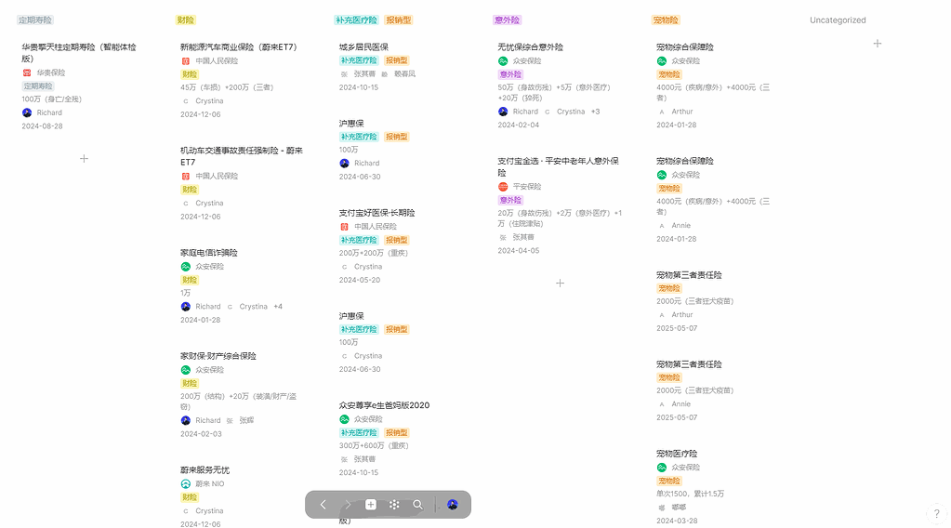Click Richard's avatar on the 华贵擎天柱 card
Screen dimensions: 951x528
point(27,112)
